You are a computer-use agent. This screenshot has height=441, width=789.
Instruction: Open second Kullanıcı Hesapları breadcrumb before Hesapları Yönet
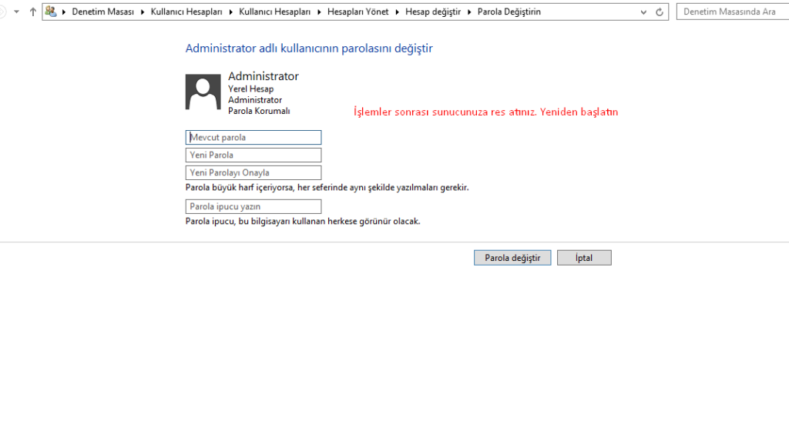(x=274, y=12)
